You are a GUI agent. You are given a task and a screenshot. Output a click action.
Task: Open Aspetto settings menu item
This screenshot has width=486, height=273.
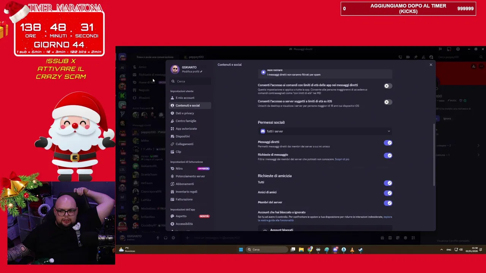pyautogui.click(x=190, y=216)
